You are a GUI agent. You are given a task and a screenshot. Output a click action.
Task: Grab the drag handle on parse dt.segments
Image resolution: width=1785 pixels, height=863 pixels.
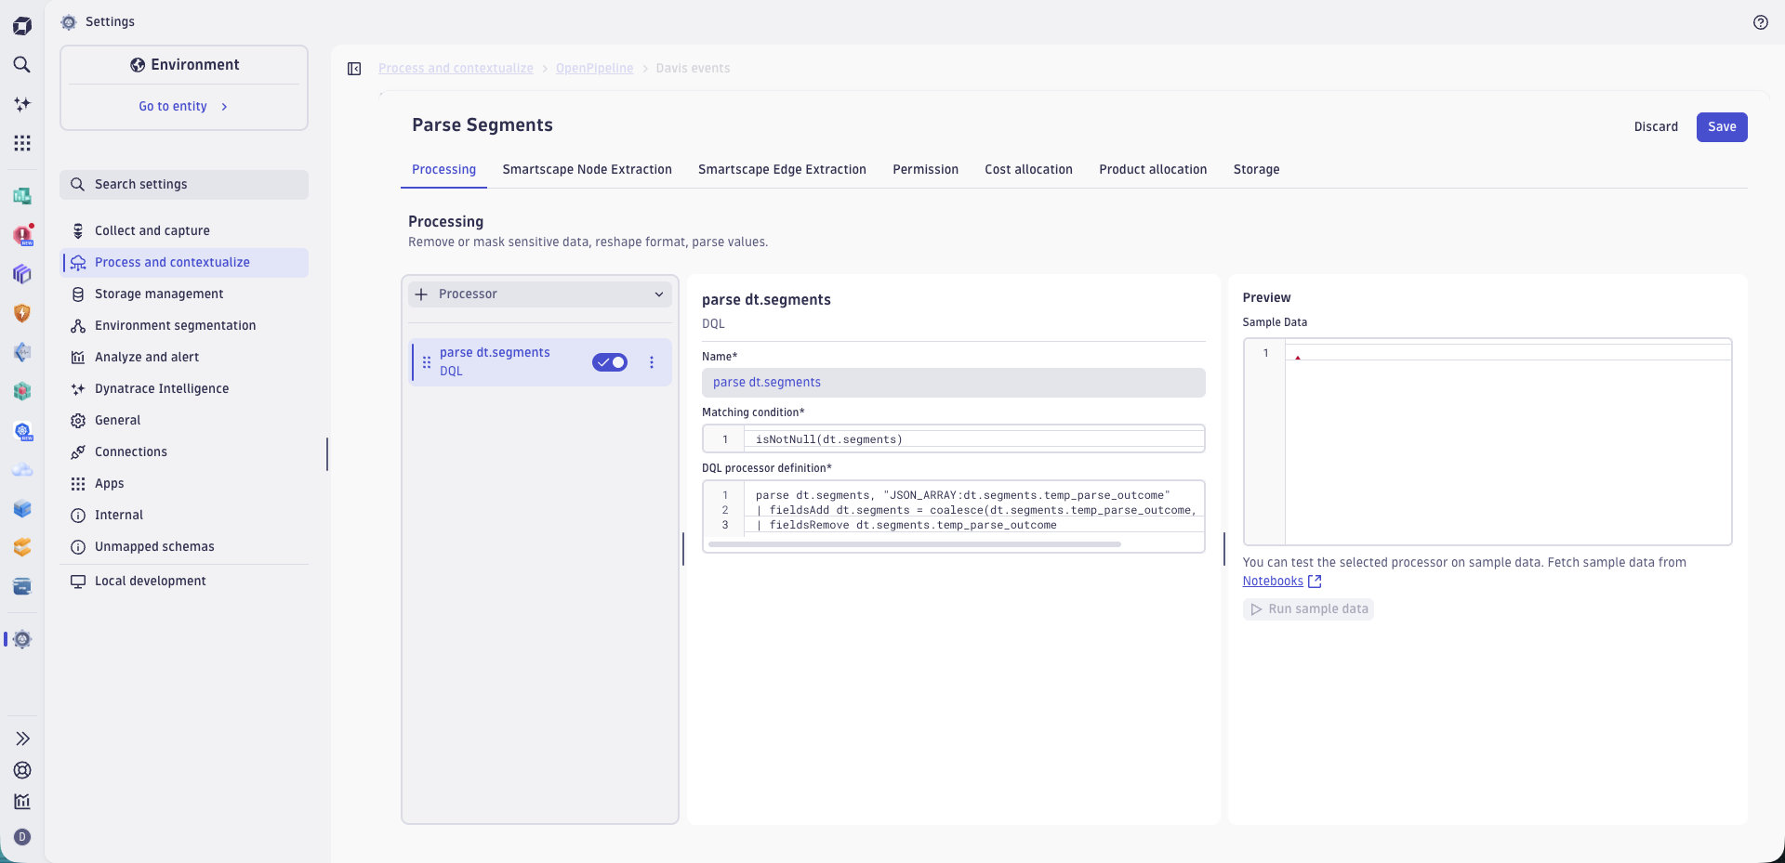tap(425, 362)
